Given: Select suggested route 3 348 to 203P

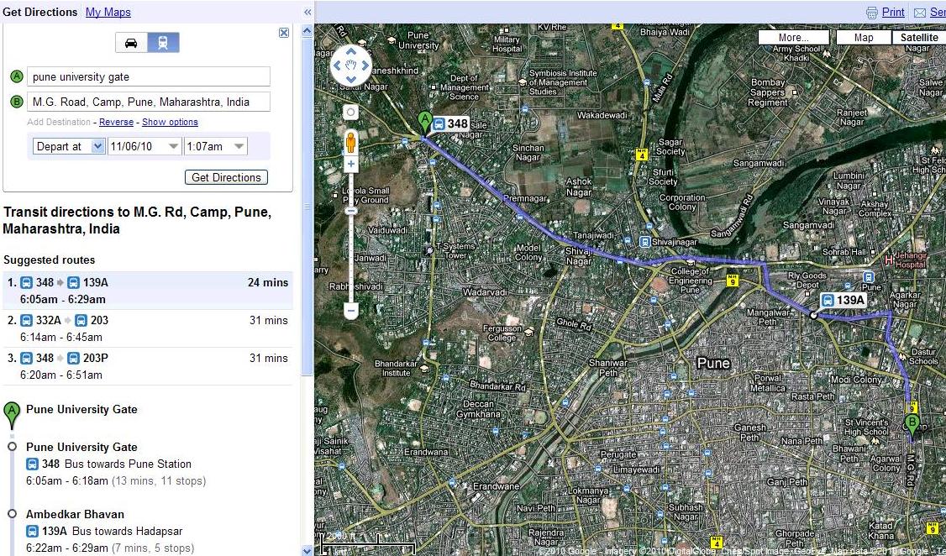Looking at the screenshot, I should pos(148,366).
